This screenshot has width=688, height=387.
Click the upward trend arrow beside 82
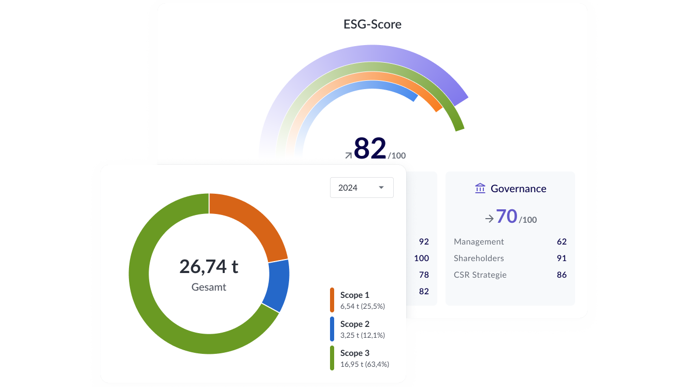click(348, 155)
